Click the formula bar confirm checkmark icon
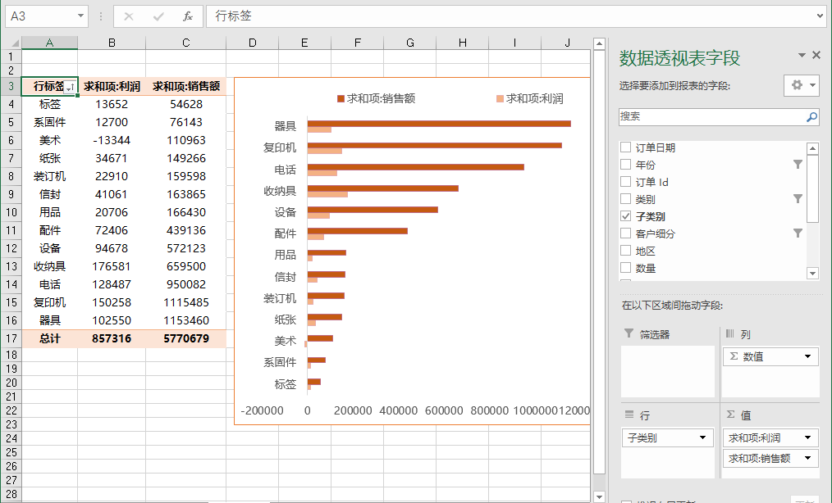Image resolution: width=832 pixels, height=503 pixels. pos(158,16)
